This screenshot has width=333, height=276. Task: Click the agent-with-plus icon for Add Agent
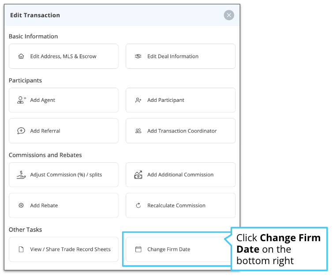(22, 100)
